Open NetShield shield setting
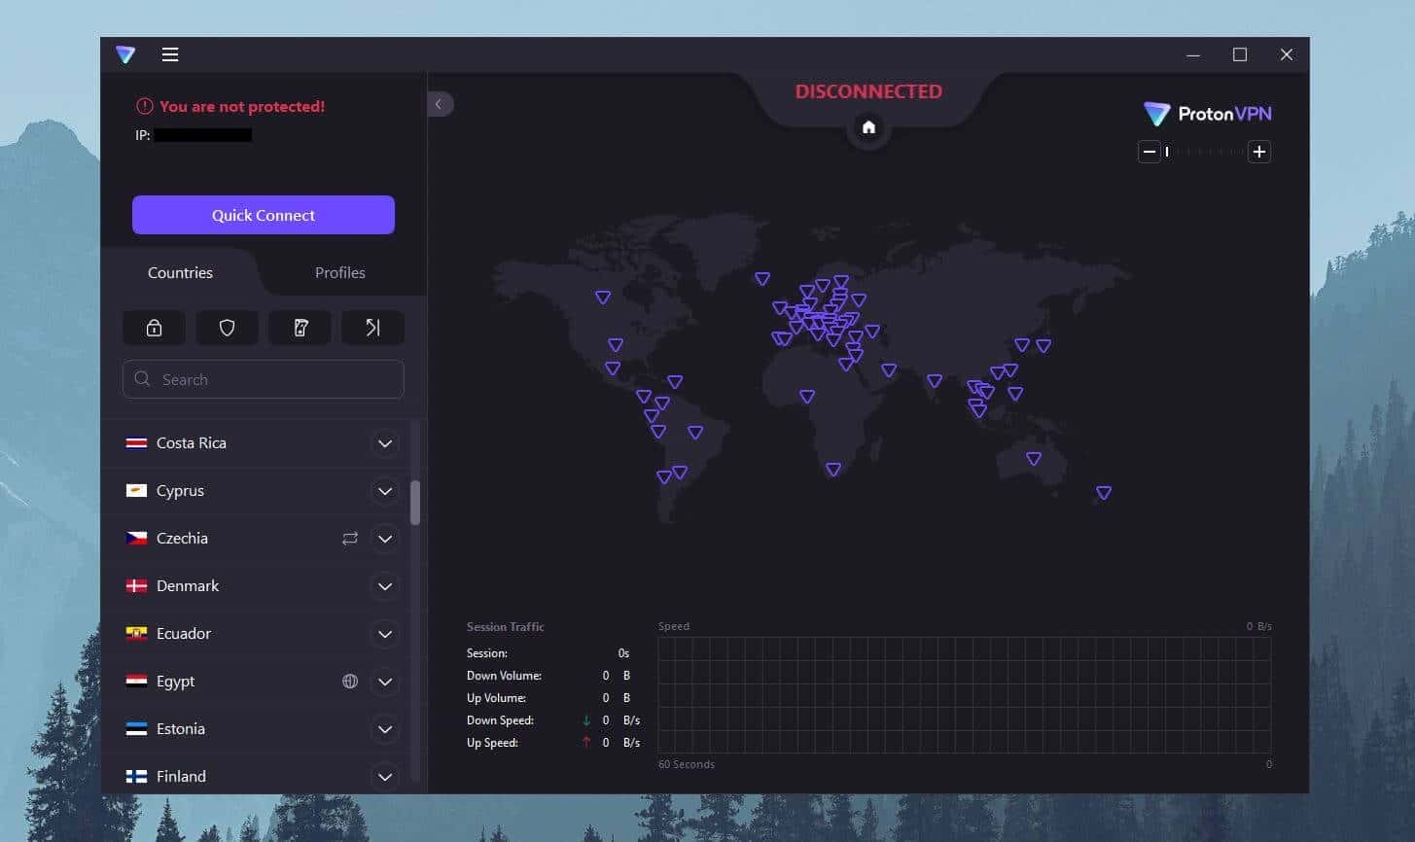Viewport: 1415px width, 842px height. coord(227,329)
